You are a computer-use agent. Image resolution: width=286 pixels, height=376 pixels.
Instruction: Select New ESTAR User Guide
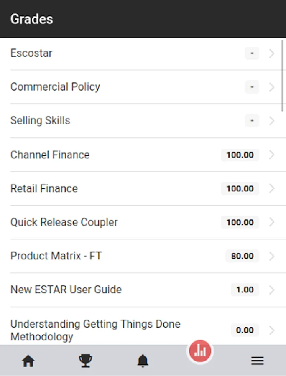[66, 290]
